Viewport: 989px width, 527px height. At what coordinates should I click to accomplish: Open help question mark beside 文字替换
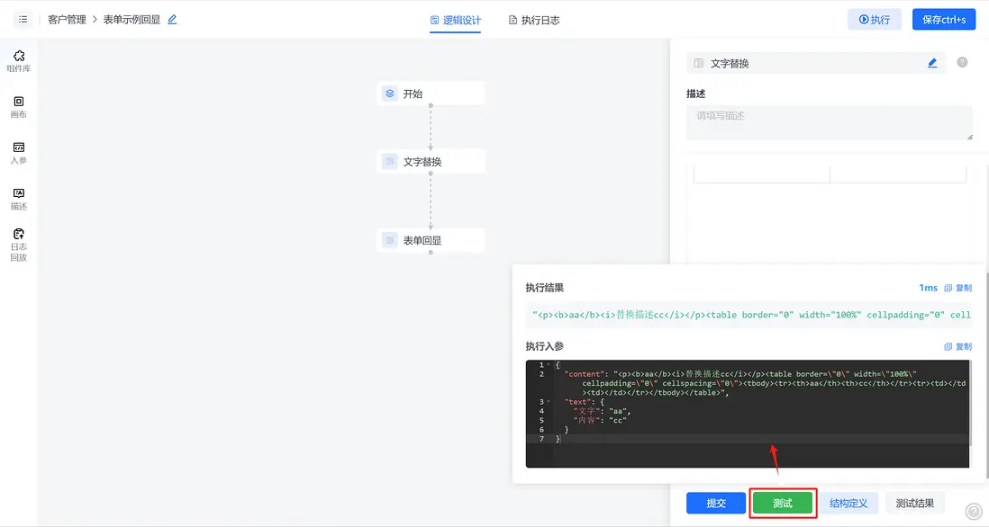tap(962, 62)
